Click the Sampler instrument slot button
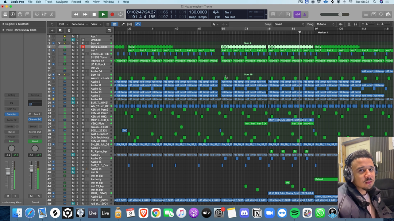The image size is (394, 221). point(11,114)
